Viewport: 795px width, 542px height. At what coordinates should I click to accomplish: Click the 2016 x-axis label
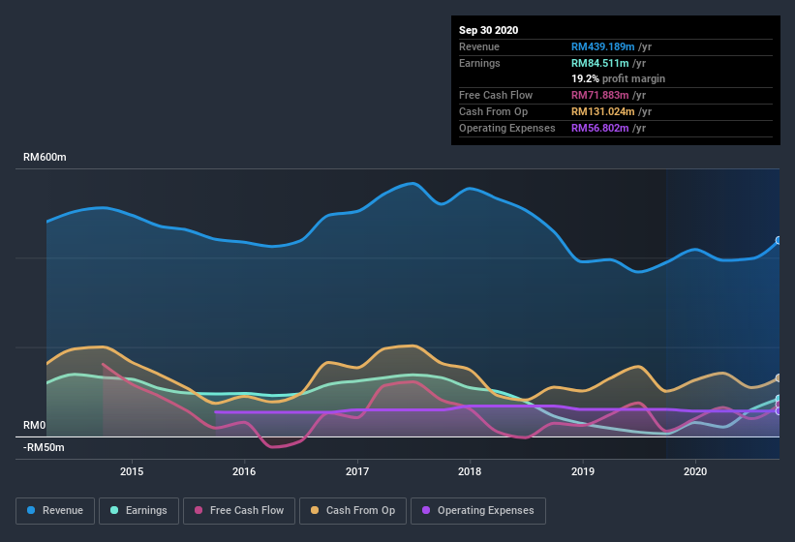pyautogui.click(x=244, y=471)
